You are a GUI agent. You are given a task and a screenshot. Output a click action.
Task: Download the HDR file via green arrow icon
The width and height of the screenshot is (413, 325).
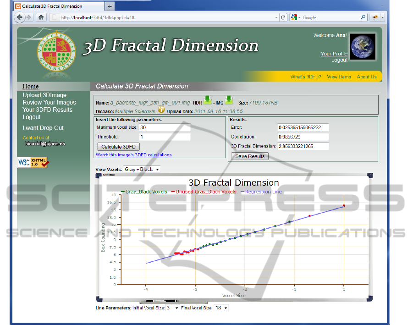207,101
